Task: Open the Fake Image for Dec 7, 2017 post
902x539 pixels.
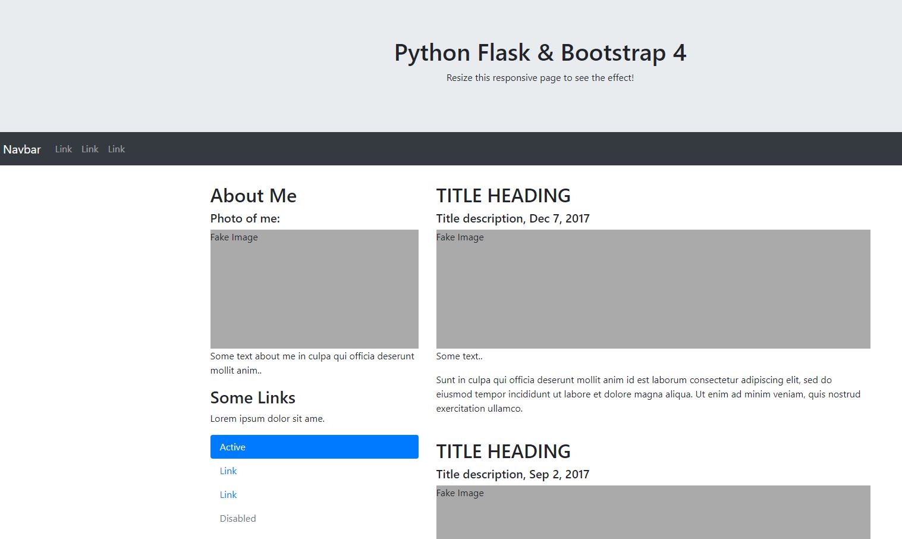Action: click(653, 289)
